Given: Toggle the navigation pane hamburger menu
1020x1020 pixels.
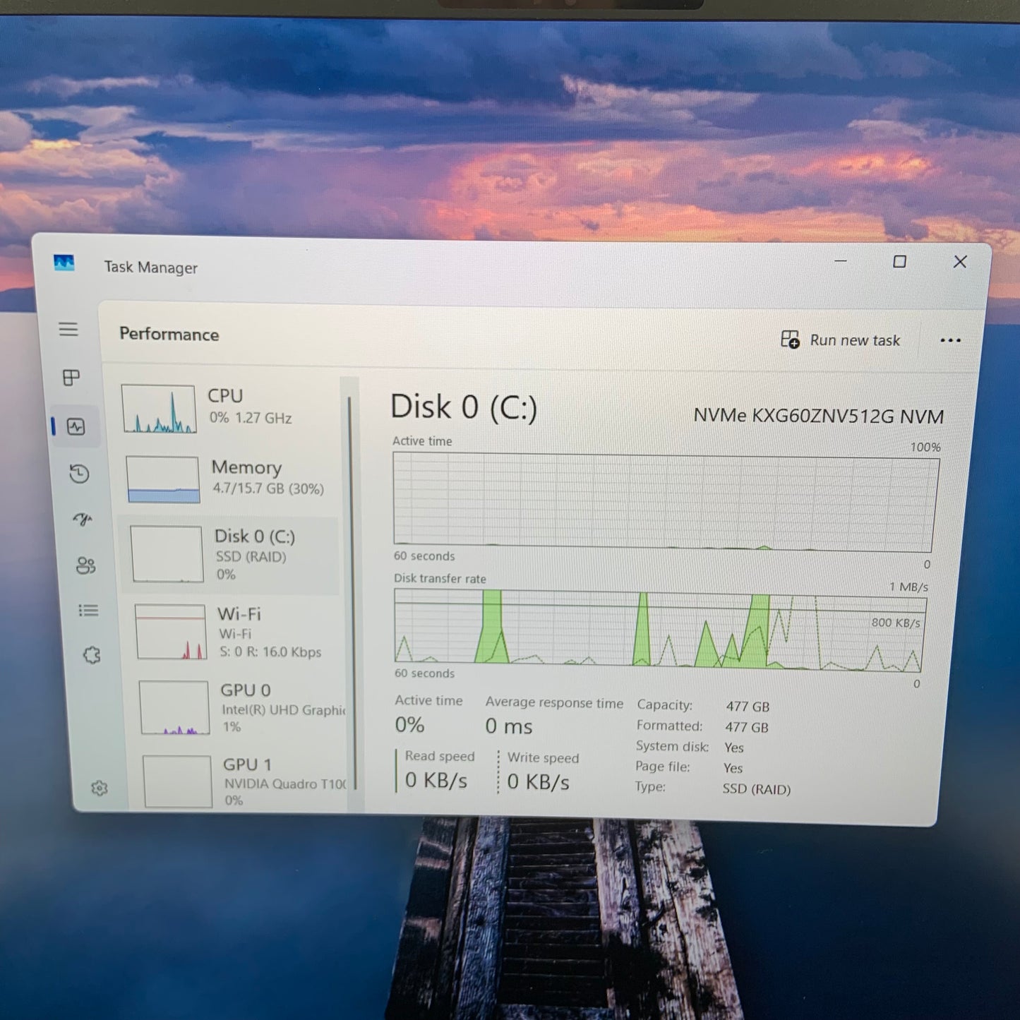Looking at the screenshot, I should click(68, 330).
